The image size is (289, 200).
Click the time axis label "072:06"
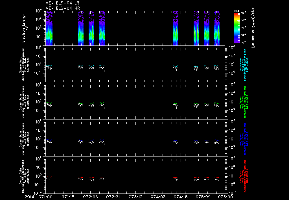click(90, 197)
